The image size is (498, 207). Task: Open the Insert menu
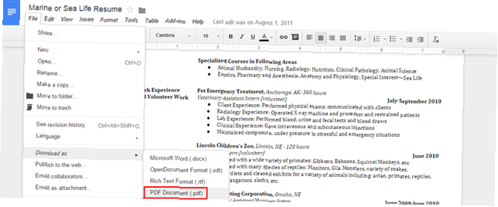pos(86,20)
